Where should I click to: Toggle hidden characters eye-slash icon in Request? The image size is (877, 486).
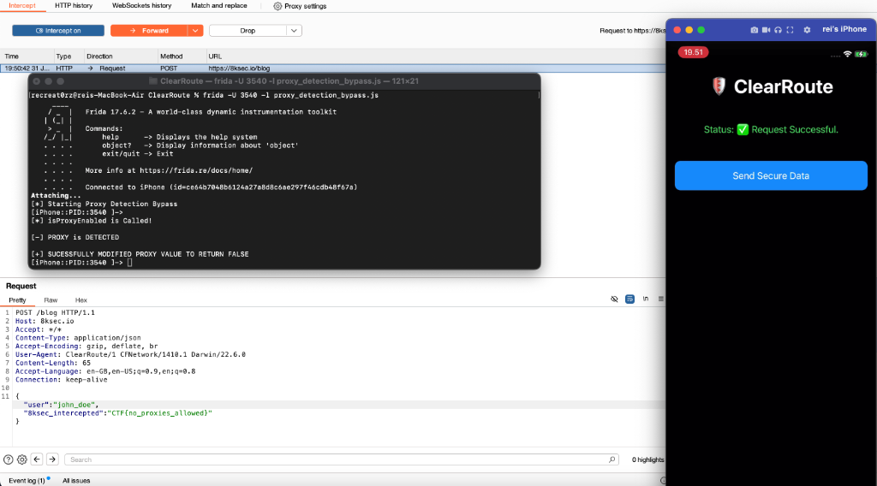point(614,299)
